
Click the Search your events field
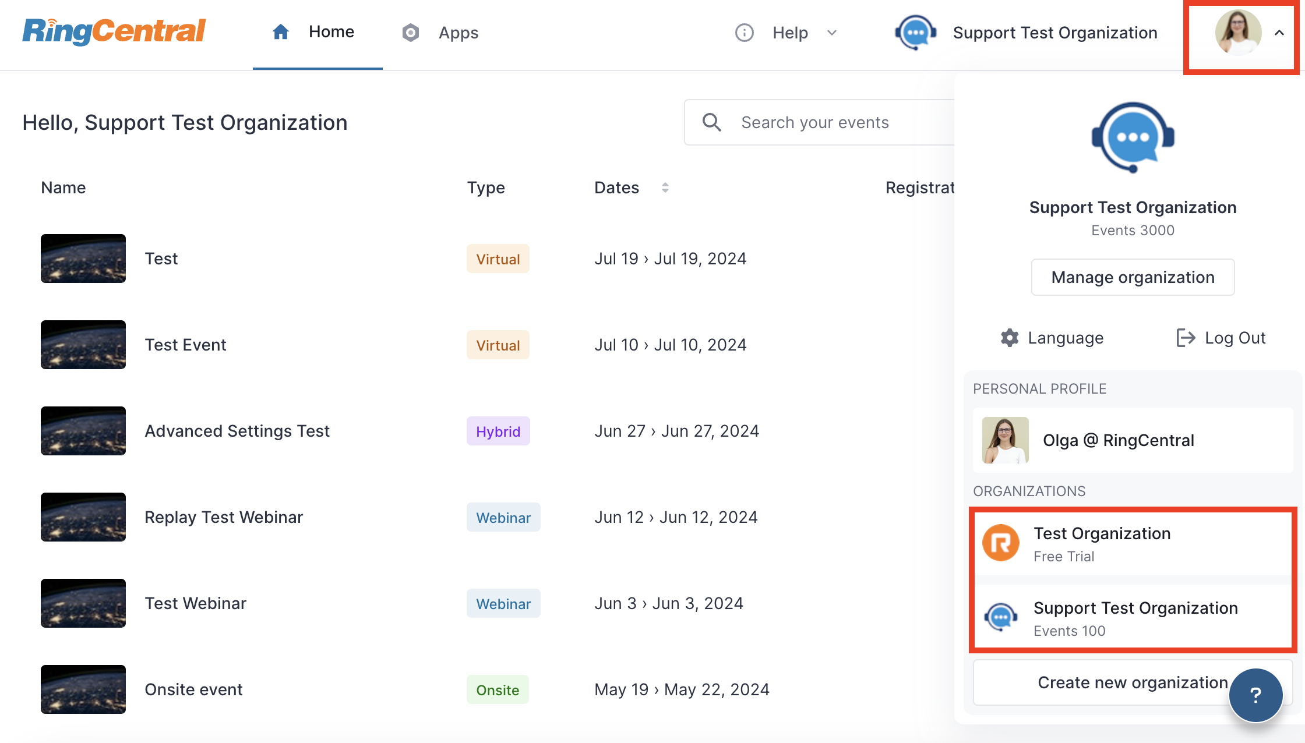(820, 122)
